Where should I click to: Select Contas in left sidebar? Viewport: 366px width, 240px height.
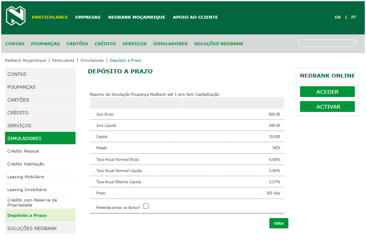[x=40, y=74]
